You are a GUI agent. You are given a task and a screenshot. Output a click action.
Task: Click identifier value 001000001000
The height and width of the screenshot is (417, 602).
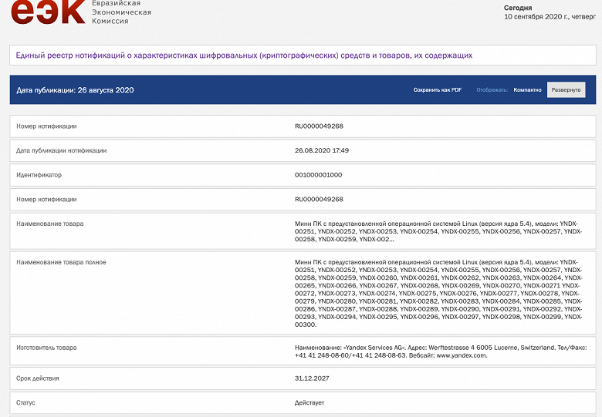point(318,175)
